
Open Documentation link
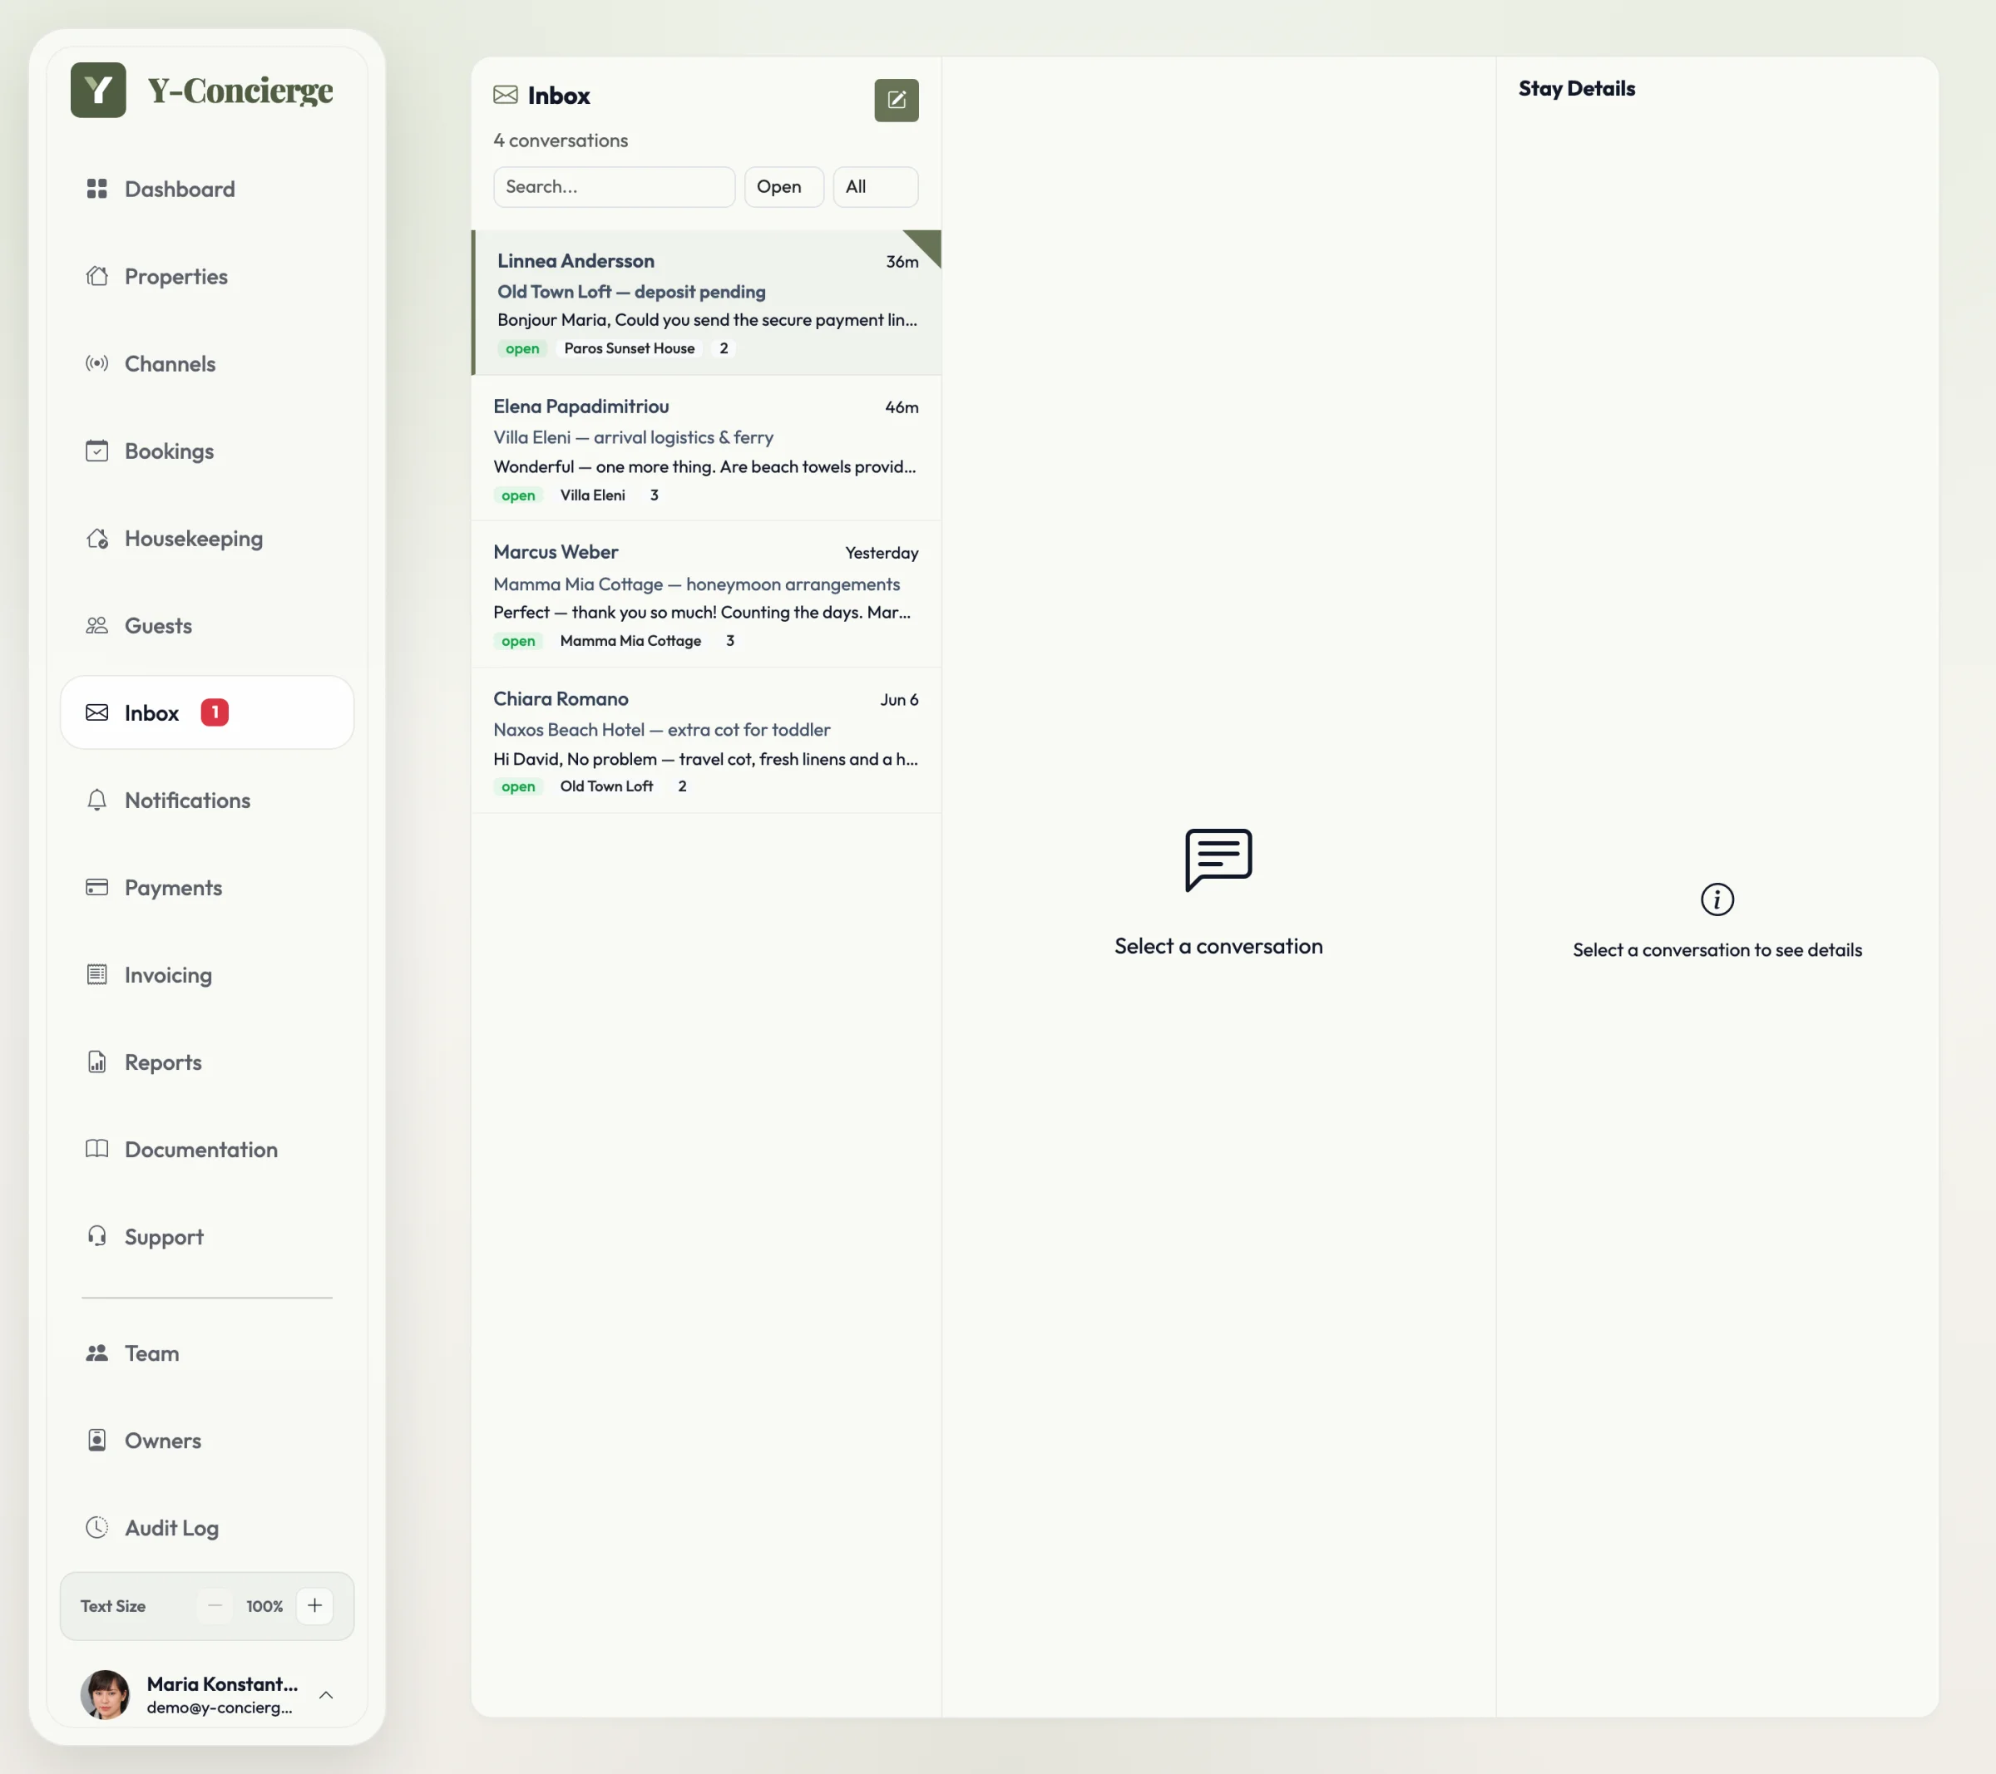pyautogui.click(x=207, y=1149)
